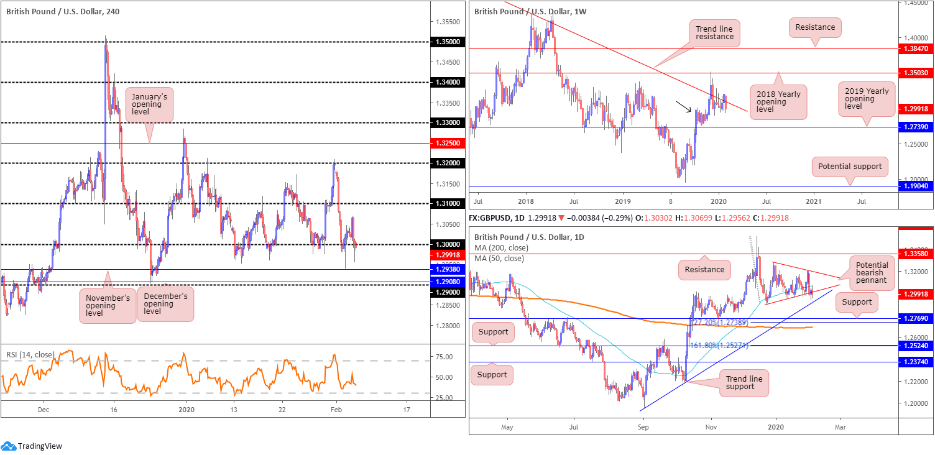Click the FX:GBPUSD, 1D header symbol
935x455 pixels.
click(x=497, y=218)
